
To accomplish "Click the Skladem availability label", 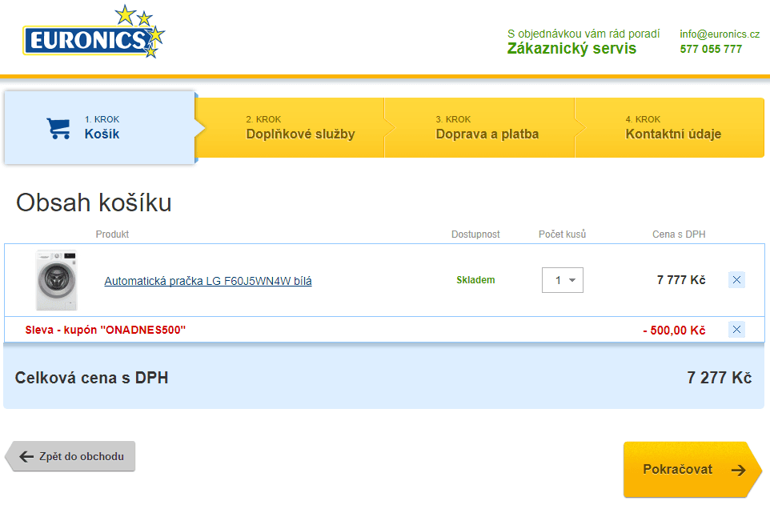I will click(x=475, y=280).
